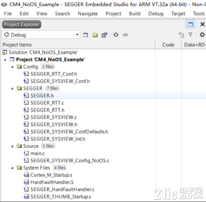This screenshot has height=202, width=206.
Task: Click the new folder icon in Project Explorer toolbar
Action: pyautogui.click(x=95, y=35)
